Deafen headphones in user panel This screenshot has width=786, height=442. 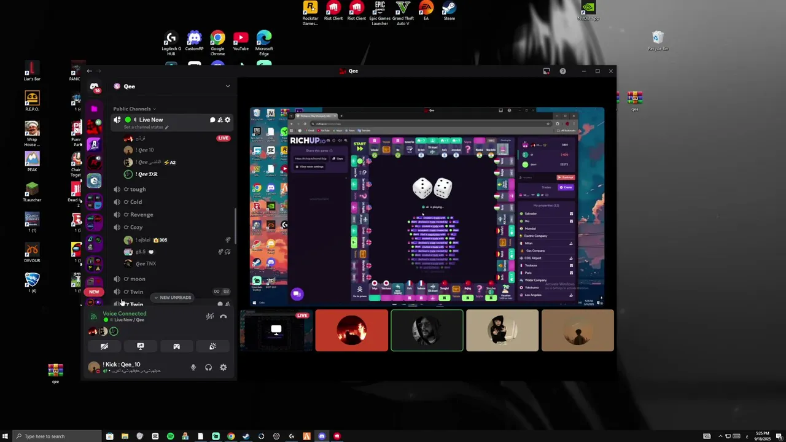click(208, 367)
